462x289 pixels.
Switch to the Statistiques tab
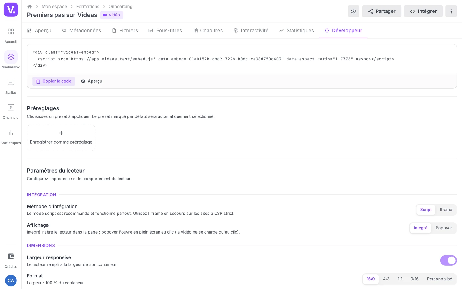(x=297, y=30)
